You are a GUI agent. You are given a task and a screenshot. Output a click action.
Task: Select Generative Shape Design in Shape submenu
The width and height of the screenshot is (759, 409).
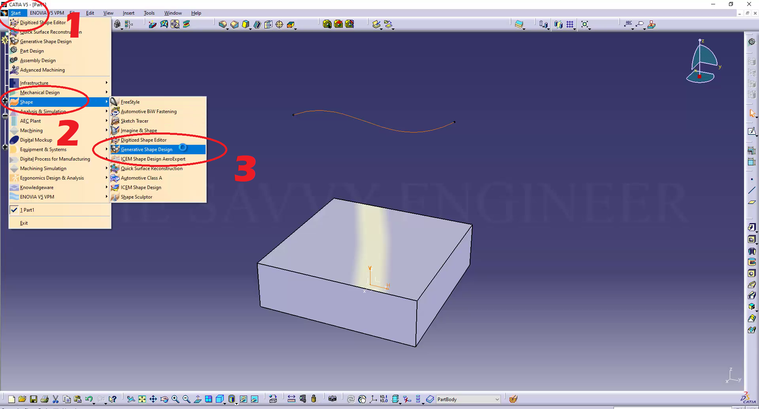pos(147,150)
